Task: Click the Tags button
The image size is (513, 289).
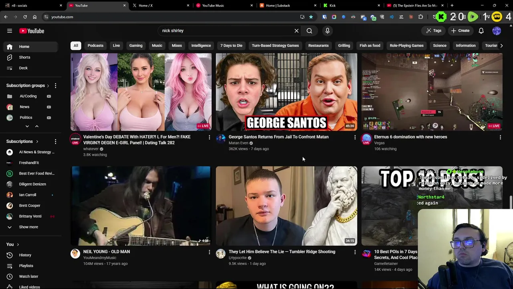Action: [434, 31]
